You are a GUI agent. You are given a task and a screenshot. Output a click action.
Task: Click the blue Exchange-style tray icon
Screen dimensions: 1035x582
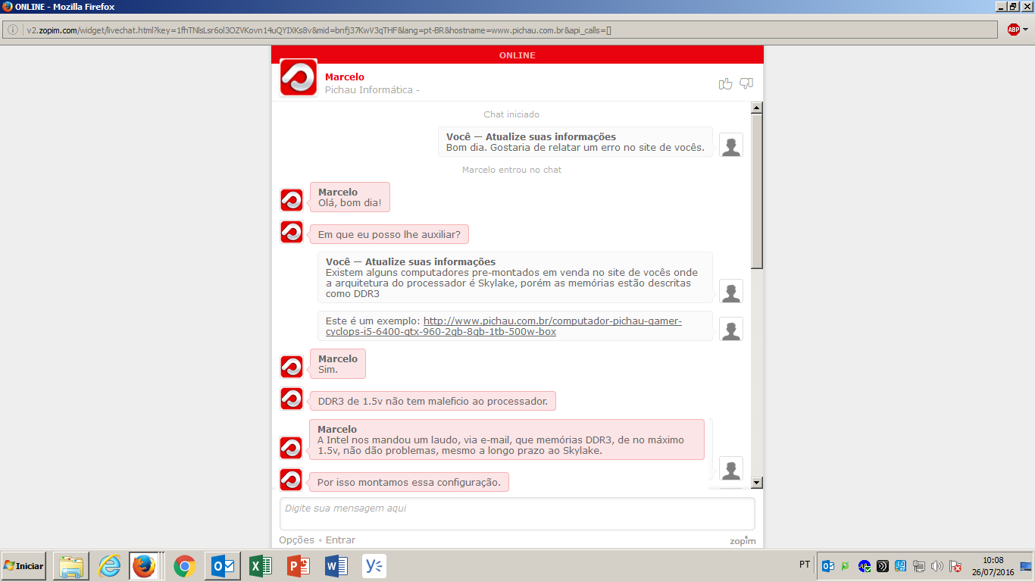(901, 566)
